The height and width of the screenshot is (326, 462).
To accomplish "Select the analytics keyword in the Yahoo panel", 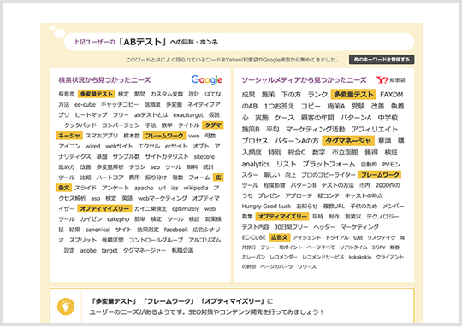I will tap(256, 164).
